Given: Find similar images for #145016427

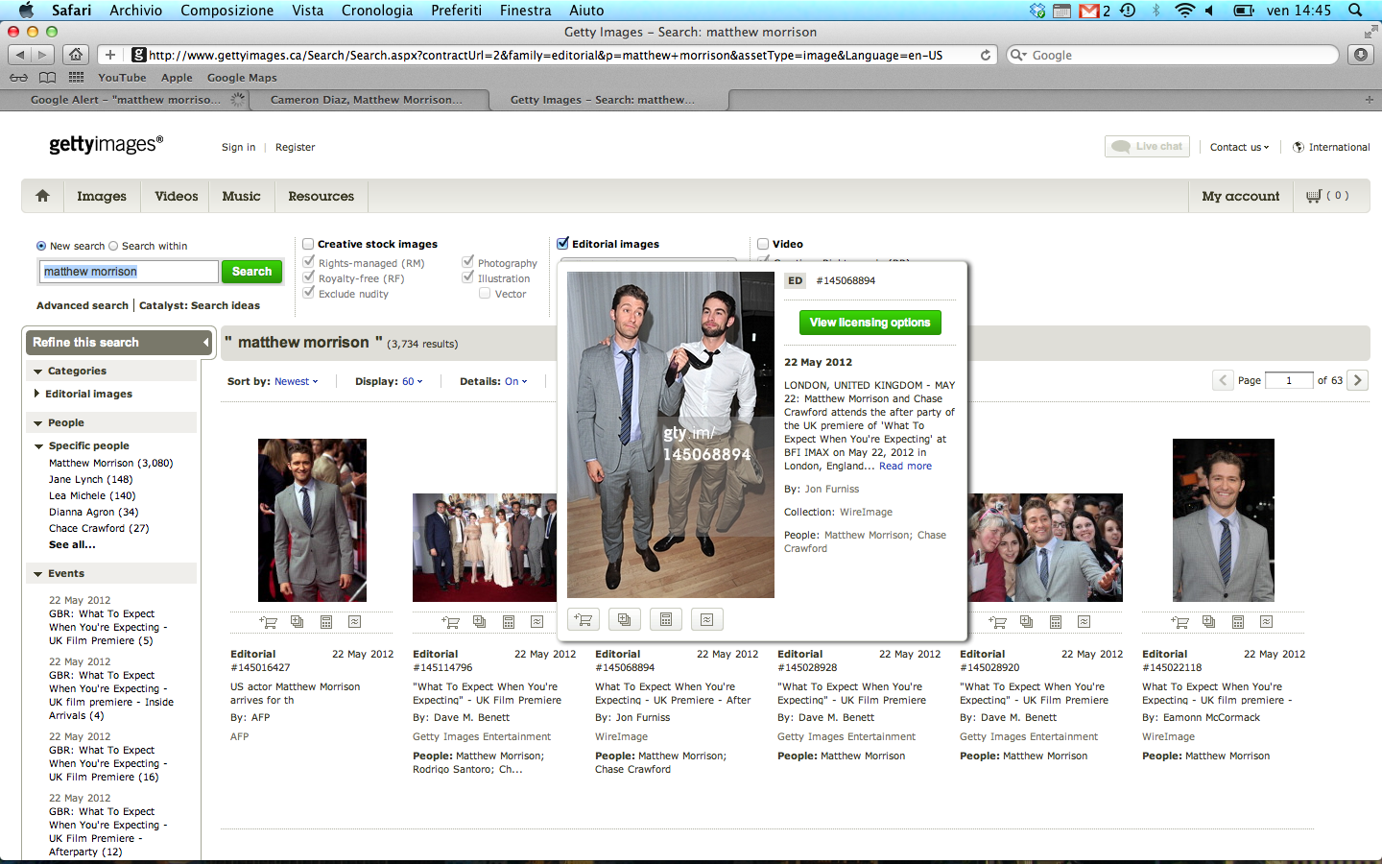Looking at the screenshot, I should coord(354,622).
